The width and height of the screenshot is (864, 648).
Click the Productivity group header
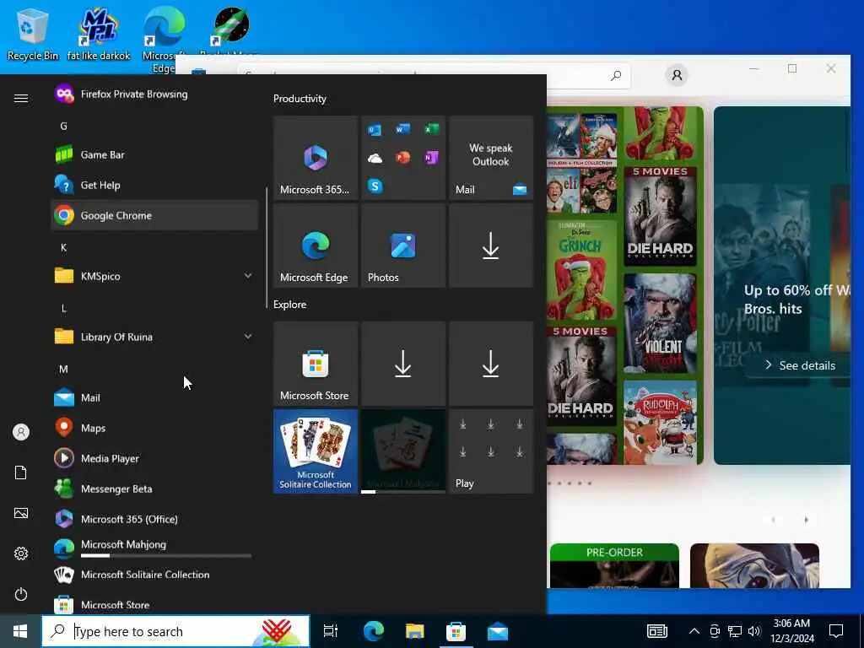pos(300,99)
